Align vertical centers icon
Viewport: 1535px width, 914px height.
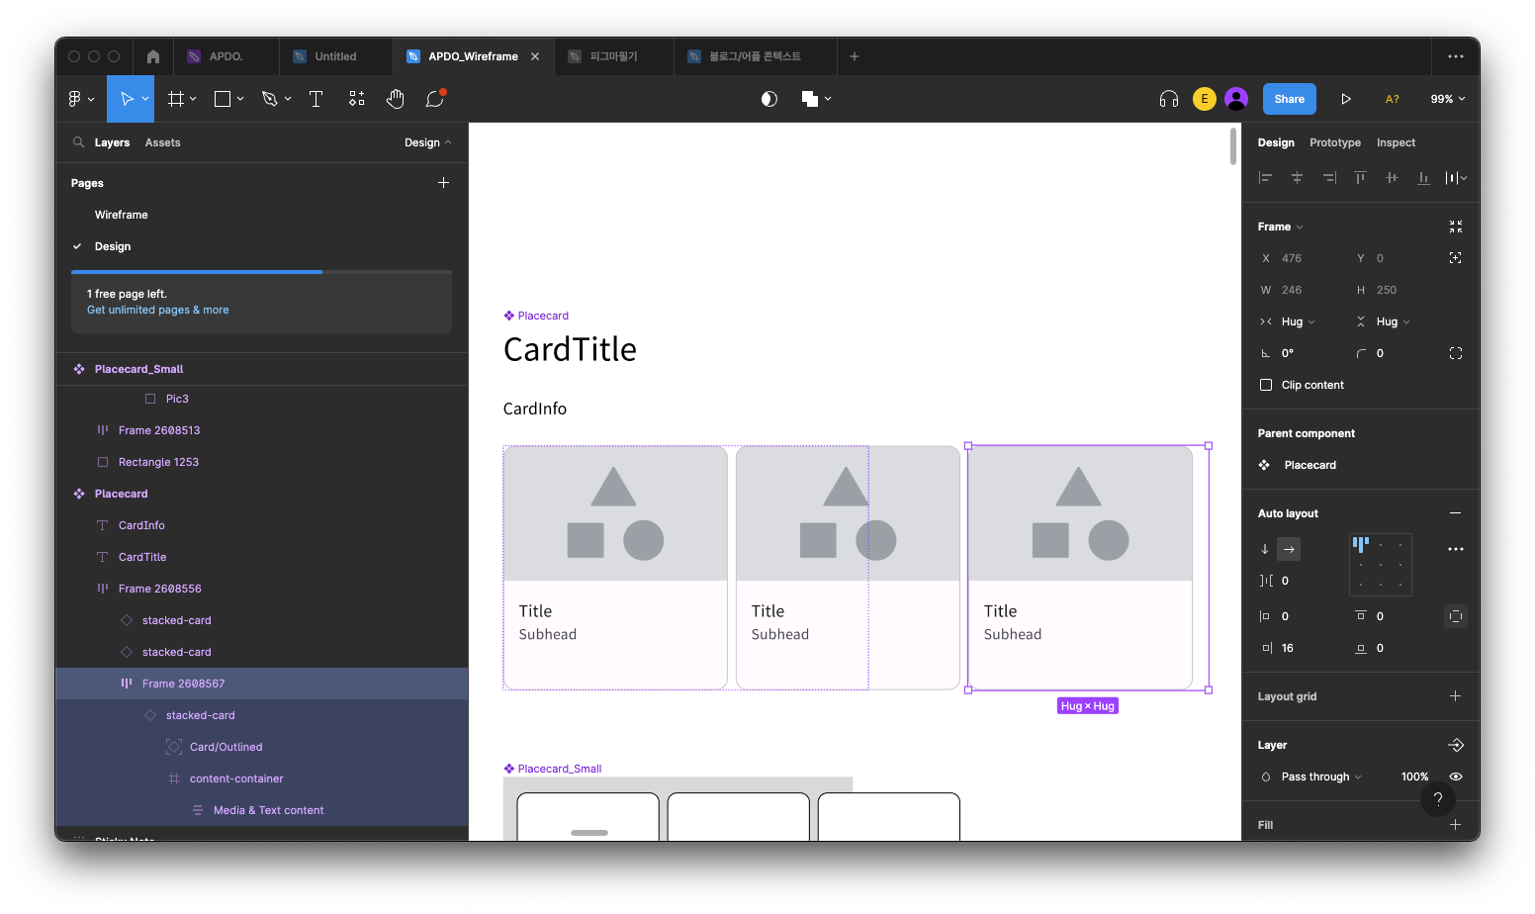pyautogui.click(x=1392, y=178)
